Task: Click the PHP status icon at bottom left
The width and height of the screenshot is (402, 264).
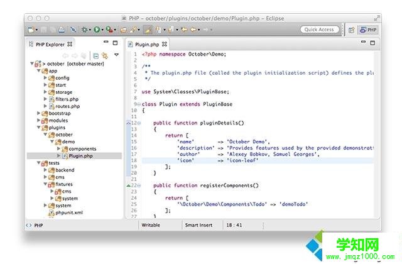Action: [x=28, y=225]
